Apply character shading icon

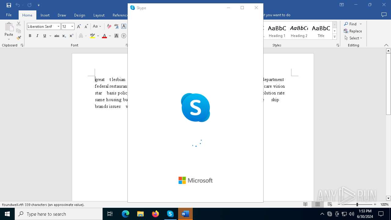click(x=116, y=36)
